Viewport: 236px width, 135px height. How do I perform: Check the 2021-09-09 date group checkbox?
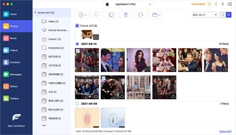coord(77,104)
